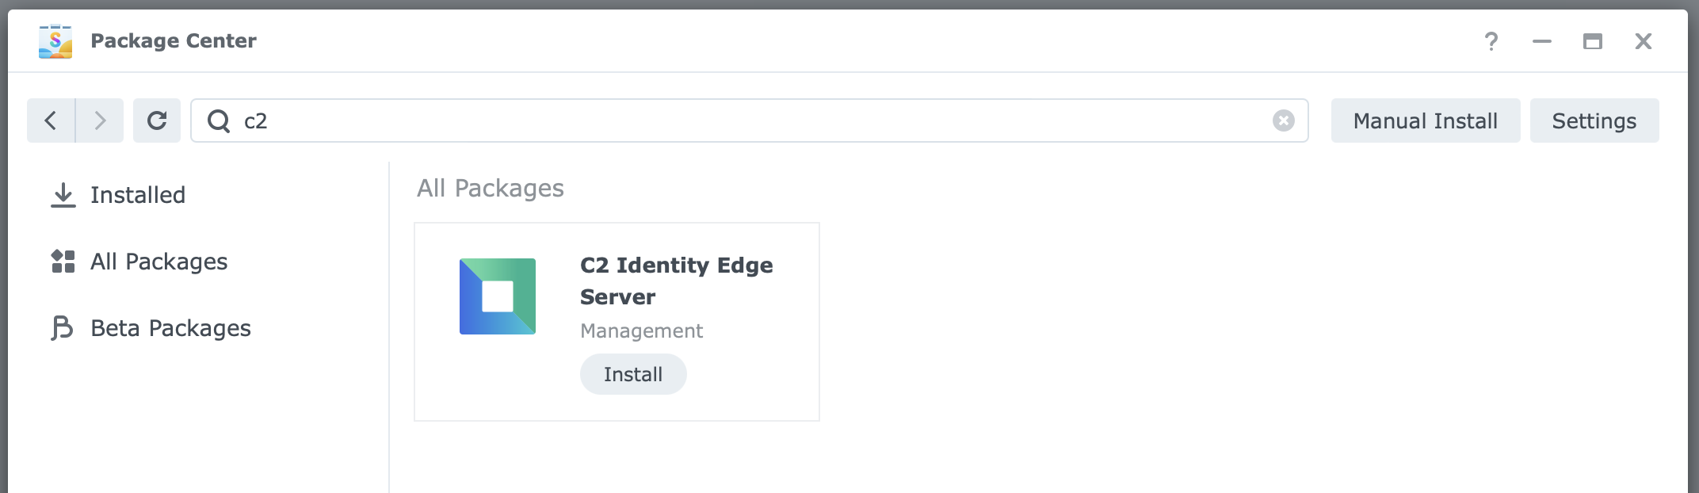This screenshot has height=493, width=1699.
Task: Open Package Center Settings
Action: (1594, 120)
